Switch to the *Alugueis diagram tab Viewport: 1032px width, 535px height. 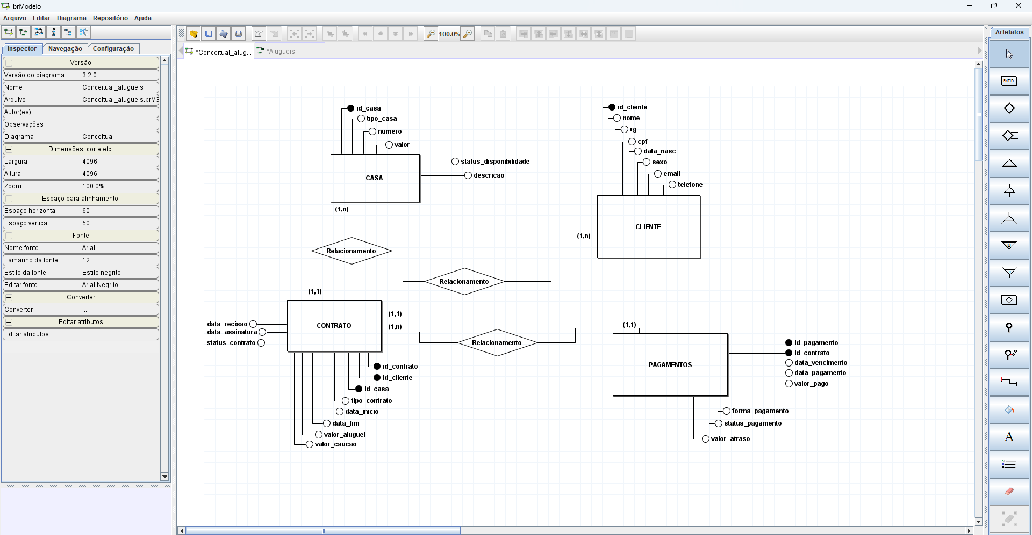click(x=289, y=52)
